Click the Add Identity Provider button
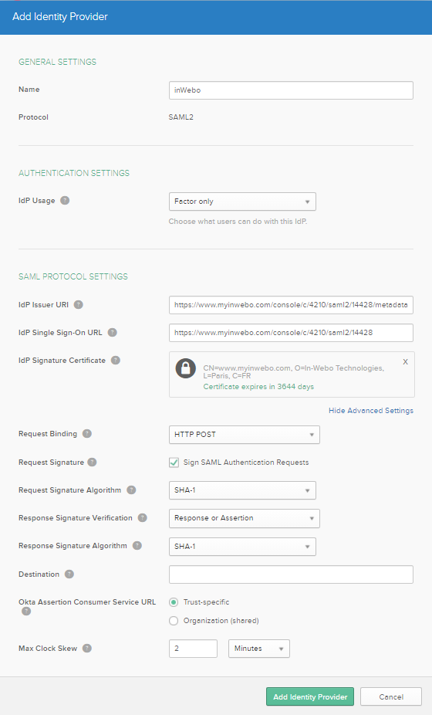The image size is (432, 715). (310, 696)
